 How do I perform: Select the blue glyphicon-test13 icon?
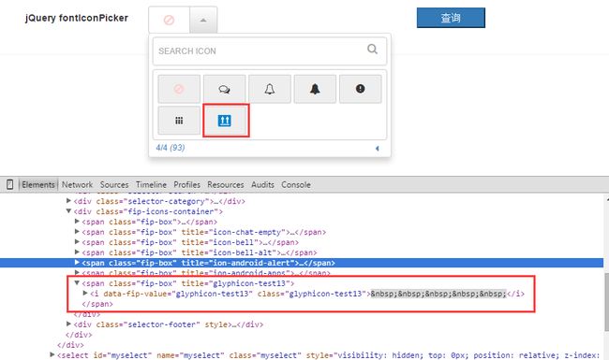pyautogui.click(x=225, y=121)
